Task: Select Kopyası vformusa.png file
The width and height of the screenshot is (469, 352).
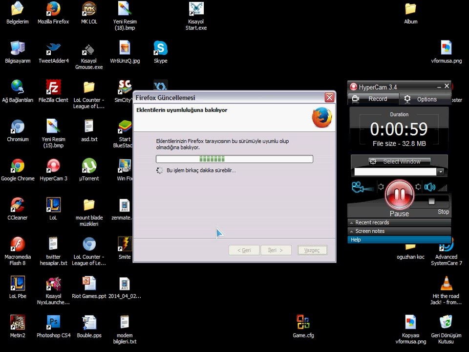Action: 410,322
